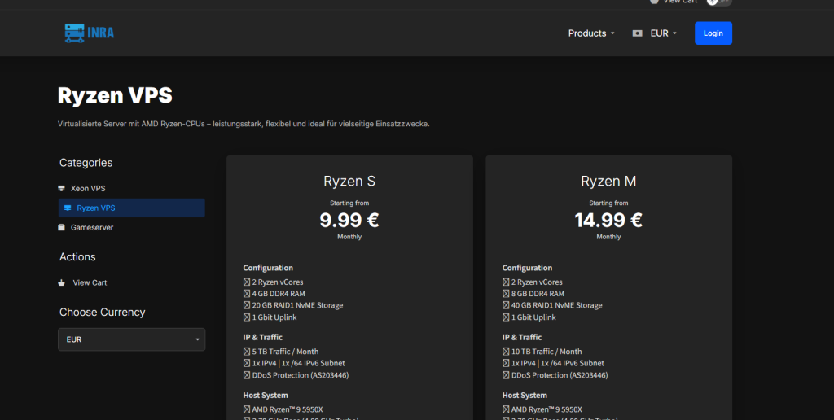Expand the EUR currency menu in the header
This screenshot has height=420, width=834.
coord(663,33)
